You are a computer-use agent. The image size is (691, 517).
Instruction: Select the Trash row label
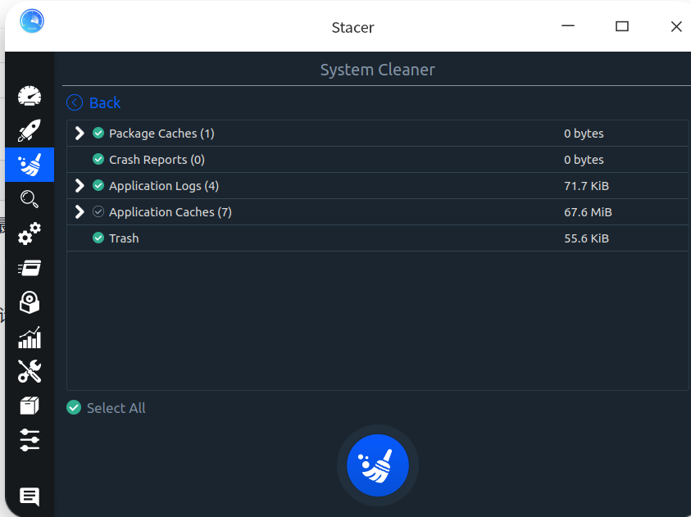(x=124, y=238)
